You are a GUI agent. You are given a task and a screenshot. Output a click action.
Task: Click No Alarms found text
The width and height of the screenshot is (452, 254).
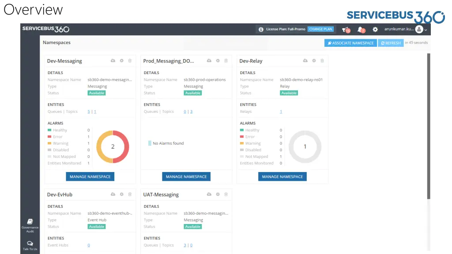pos(168,143)
